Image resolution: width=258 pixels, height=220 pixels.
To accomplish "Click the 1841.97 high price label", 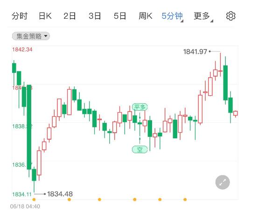I will coord(195,52).
